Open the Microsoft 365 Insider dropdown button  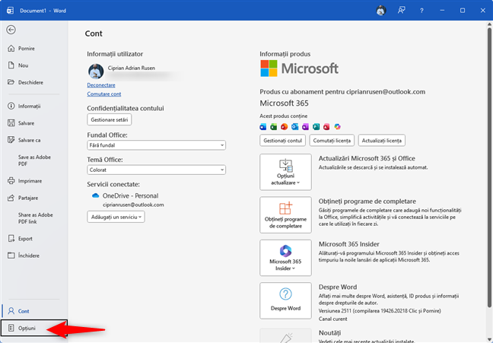[x=285, y=258]
